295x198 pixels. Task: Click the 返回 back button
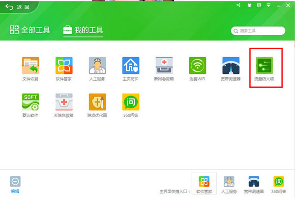(x=17, y=7)
